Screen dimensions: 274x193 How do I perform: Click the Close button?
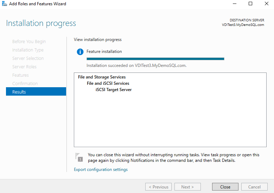point(225,187)
